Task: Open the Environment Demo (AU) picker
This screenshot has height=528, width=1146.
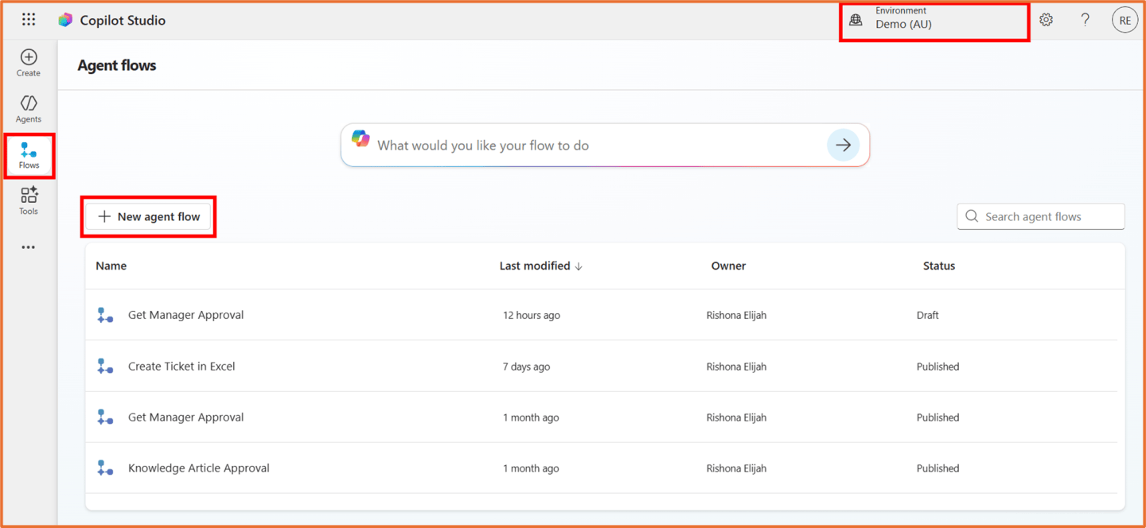Action: 935,22
